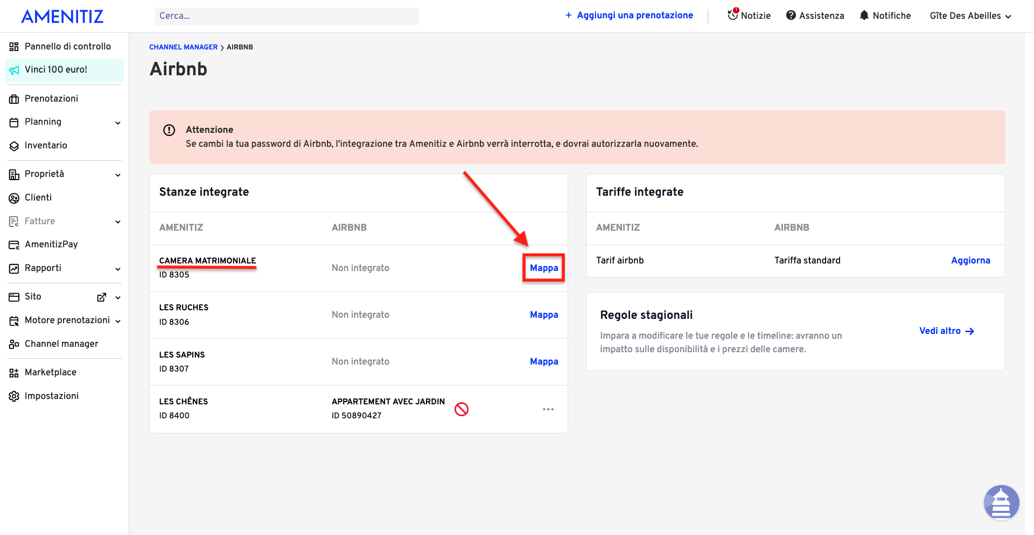
Task: Click the Les Sapins room name
Action: tap(182, 355)
